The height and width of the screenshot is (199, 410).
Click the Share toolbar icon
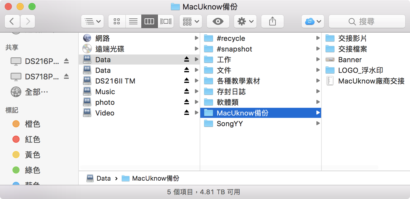(272, 21)
